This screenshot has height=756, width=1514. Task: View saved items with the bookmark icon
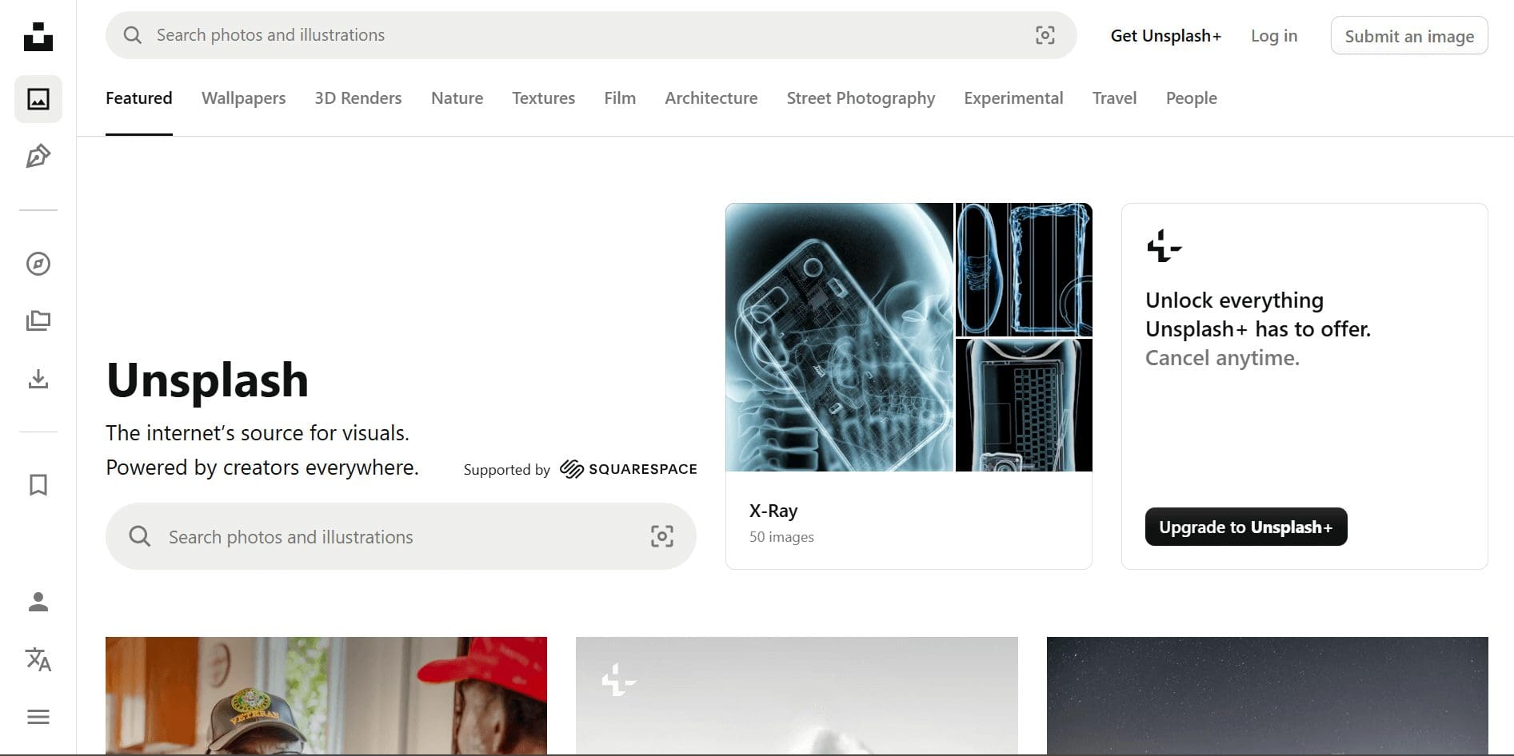pos(38,485)
